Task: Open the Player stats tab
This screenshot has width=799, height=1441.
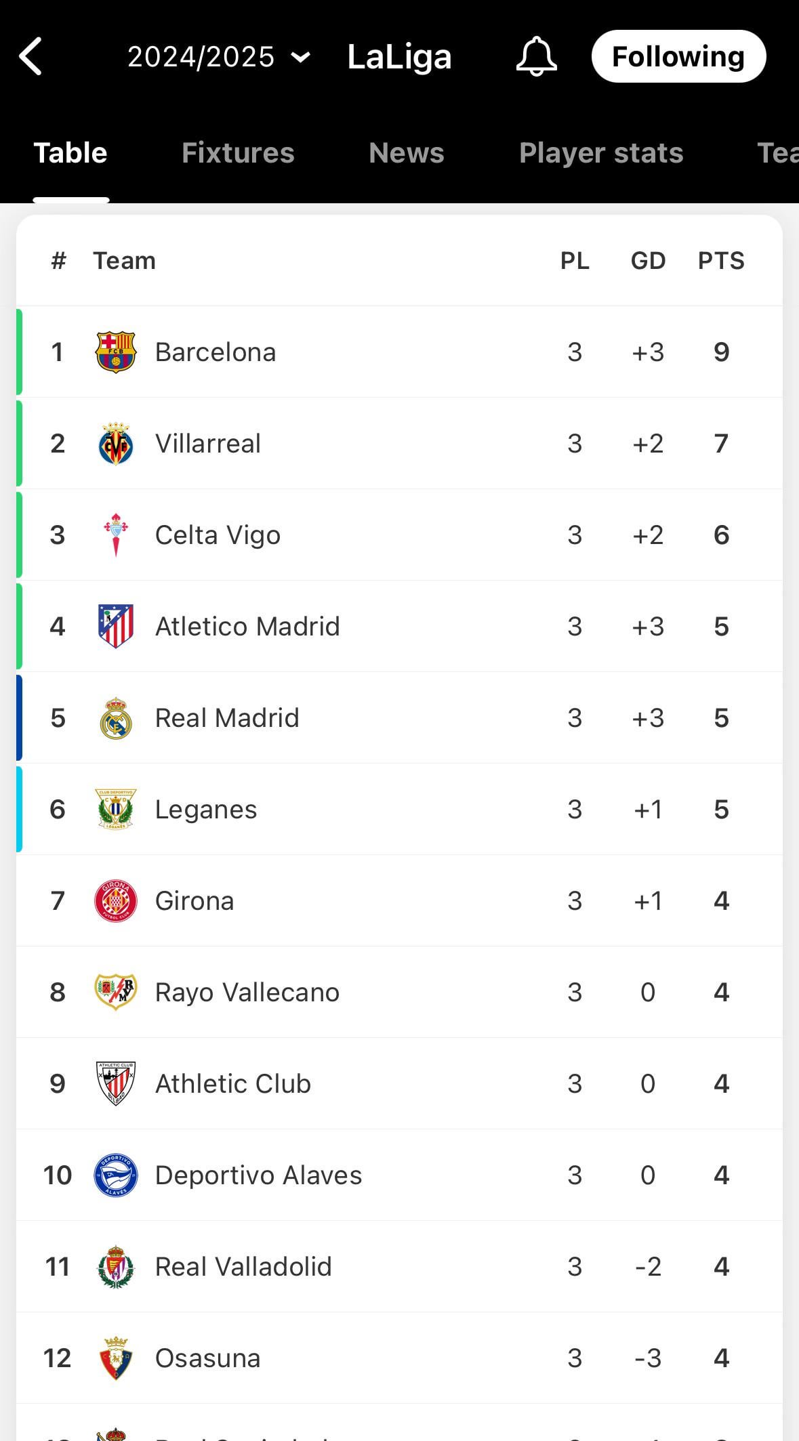Action: [x=601, y=153]
